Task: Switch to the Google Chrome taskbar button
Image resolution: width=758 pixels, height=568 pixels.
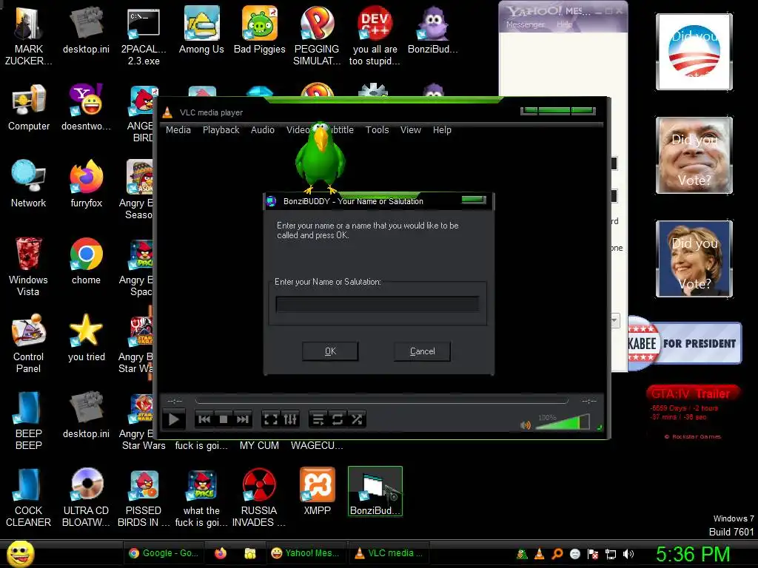Action: pyautogui.click(x=164, y=553)
